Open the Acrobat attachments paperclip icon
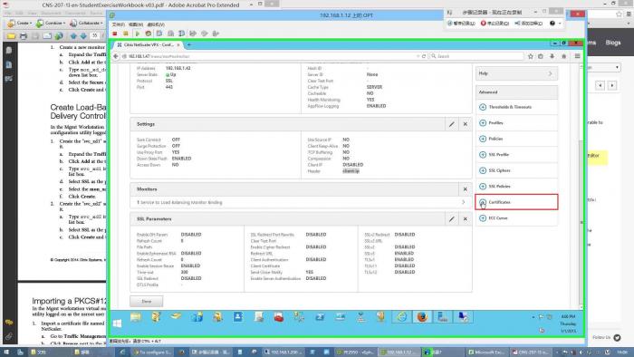 [8, 336]
